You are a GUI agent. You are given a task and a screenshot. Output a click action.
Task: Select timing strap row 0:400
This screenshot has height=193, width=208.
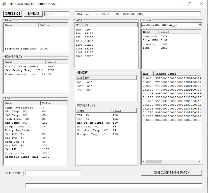point(171,78)
